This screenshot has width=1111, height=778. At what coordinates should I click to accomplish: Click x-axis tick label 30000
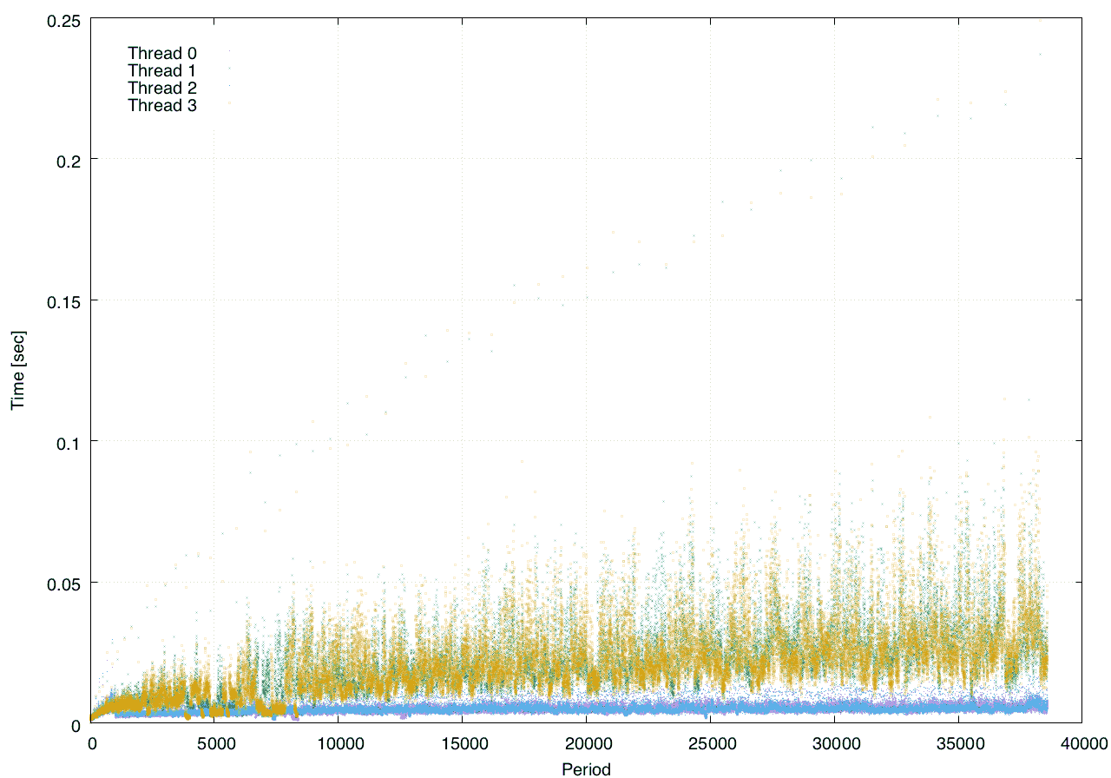(834, 742)
